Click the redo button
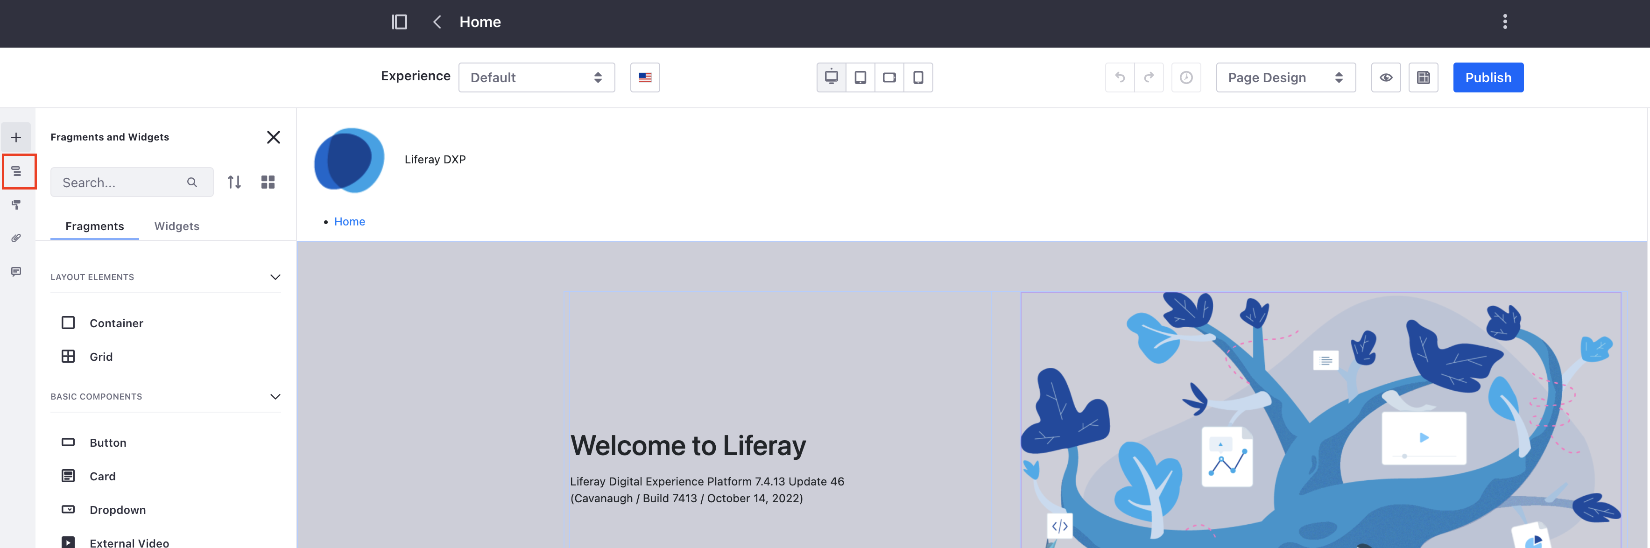 click(1149, 77)
